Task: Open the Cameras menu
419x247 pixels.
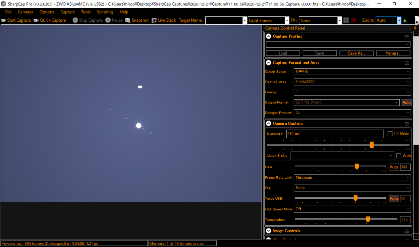Action: point(25,12)
